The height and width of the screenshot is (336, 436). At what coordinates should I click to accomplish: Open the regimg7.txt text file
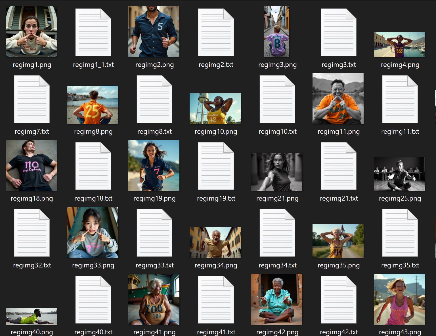click(32, 99)
